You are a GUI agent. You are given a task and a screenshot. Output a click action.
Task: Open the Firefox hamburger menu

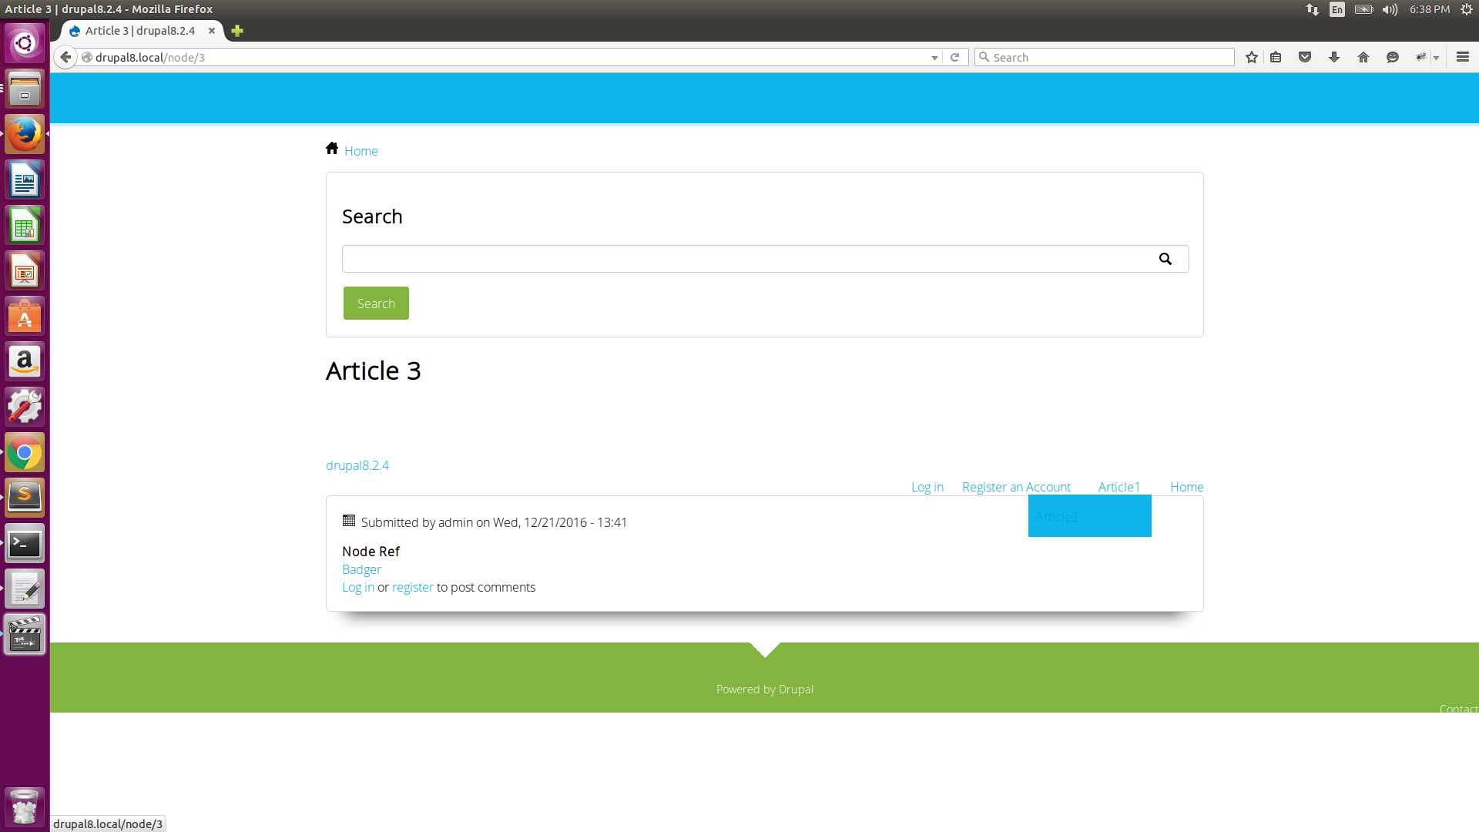(1463, 57)
